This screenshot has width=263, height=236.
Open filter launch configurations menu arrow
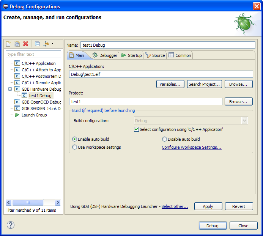coord(53,43)
